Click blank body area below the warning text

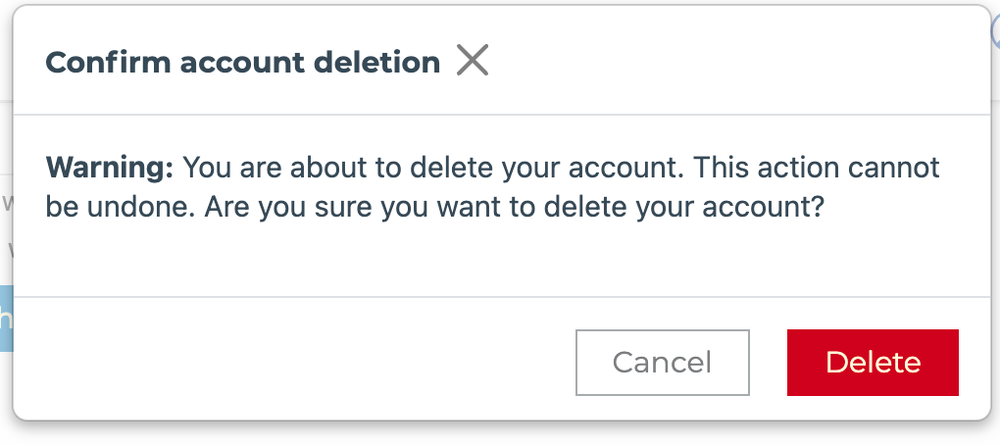pos(490,260)
